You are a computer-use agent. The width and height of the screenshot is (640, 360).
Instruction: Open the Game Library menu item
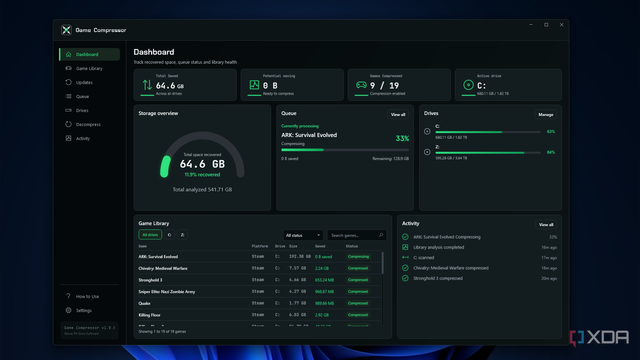[x=89, y=68]
